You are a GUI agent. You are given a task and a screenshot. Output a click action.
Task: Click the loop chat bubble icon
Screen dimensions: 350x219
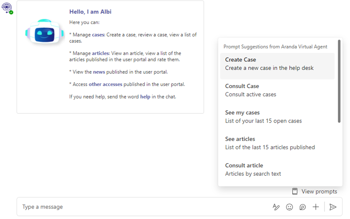(x=302, y=207)
